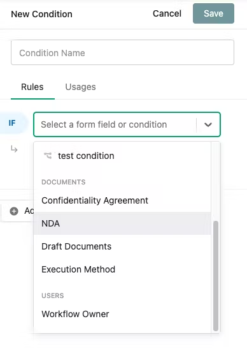Collapse the dropdown using chevron arrow

[208, 124]
